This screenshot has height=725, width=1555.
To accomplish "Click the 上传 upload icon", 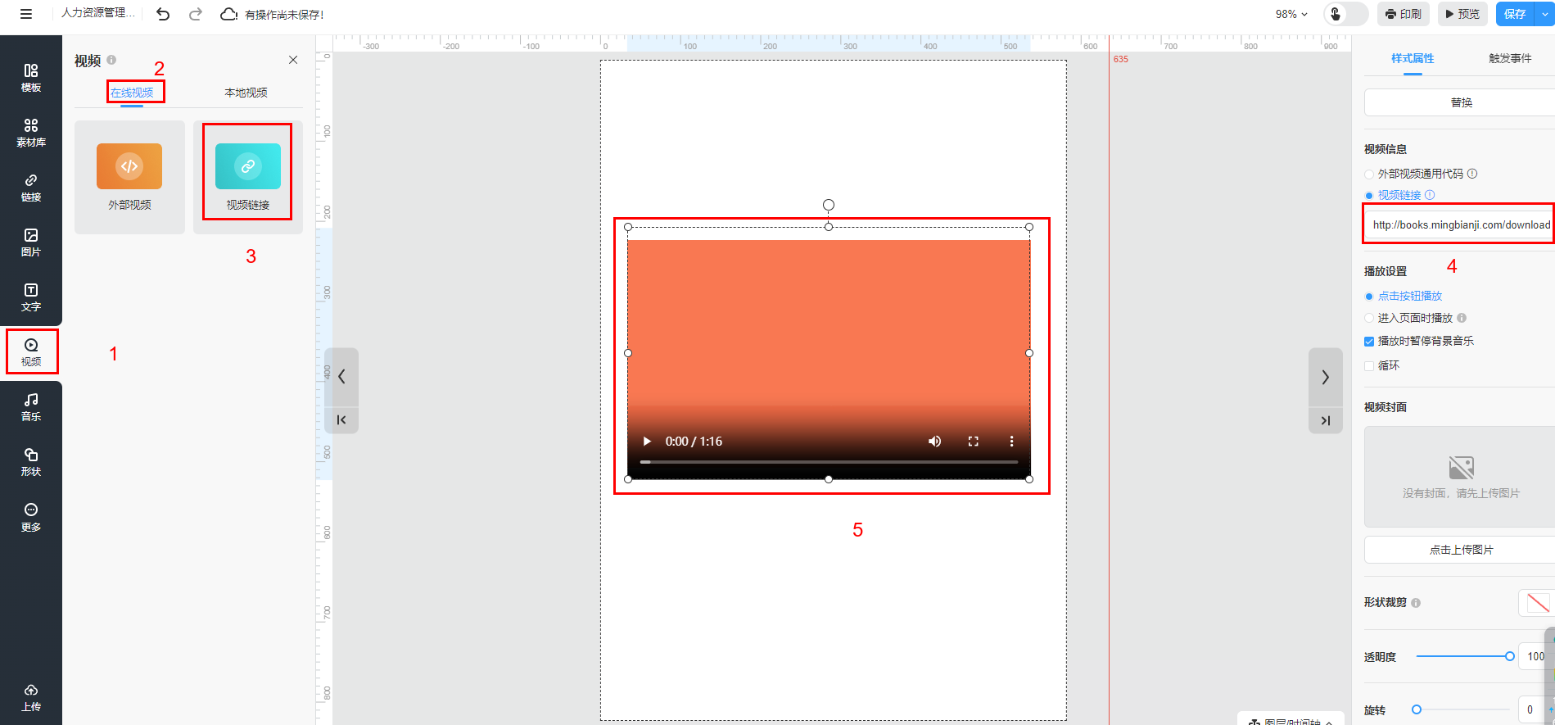I will click(x=30, y=696).
